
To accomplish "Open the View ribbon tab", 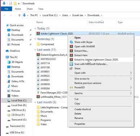I will coord(41,9).
